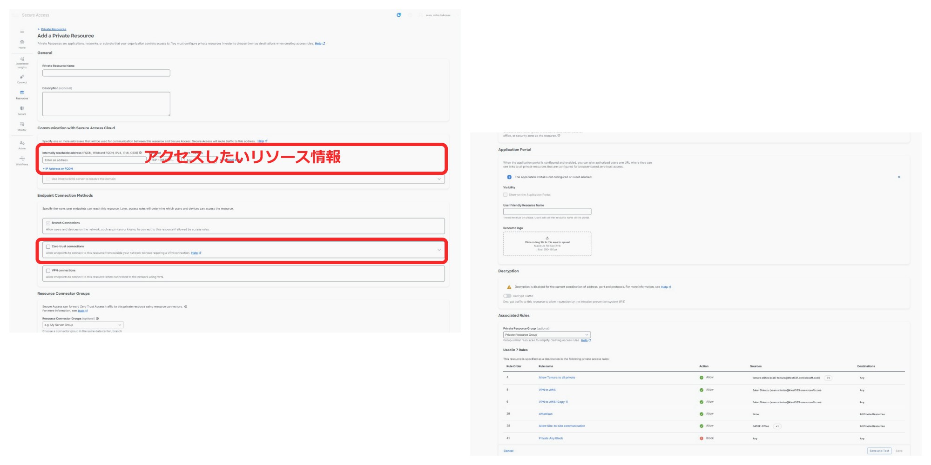Viewport: 931px width, 465px height.
Task: Click Allow status icon for VPN to AWS
Action: pyautogui.click(x=702, y=390)
